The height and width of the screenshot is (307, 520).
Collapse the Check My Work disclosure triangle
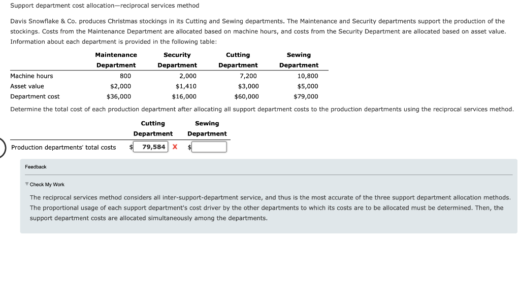28,184
